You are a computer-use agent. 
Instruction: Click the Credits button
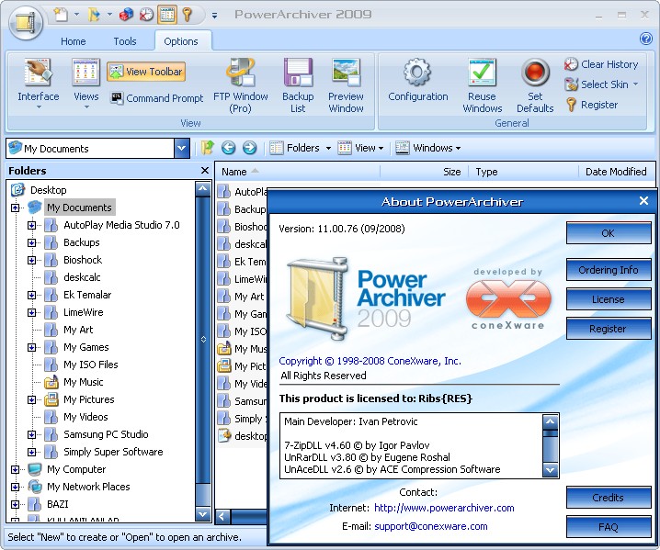coord(609,498)
